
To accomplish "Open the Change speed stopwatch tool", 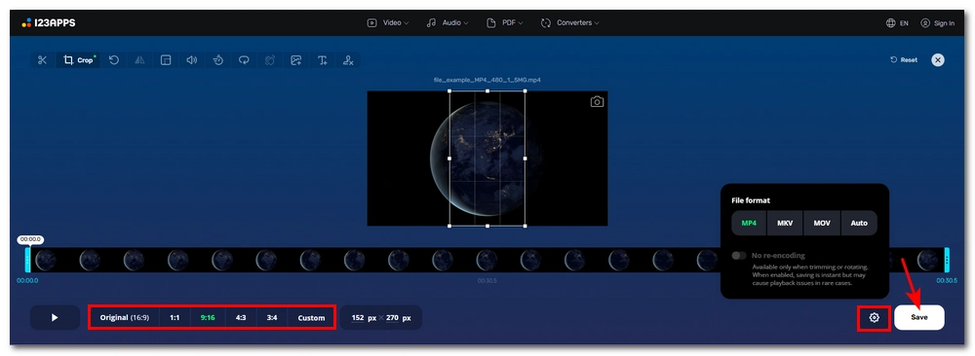I will 217,60.
